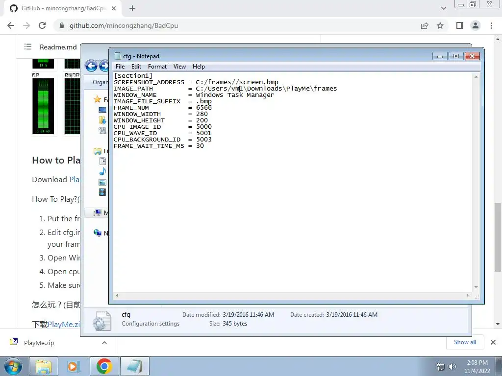The image size is (502, 376).
Task: Click the [Section1] header line
Action: click(133, 76)
